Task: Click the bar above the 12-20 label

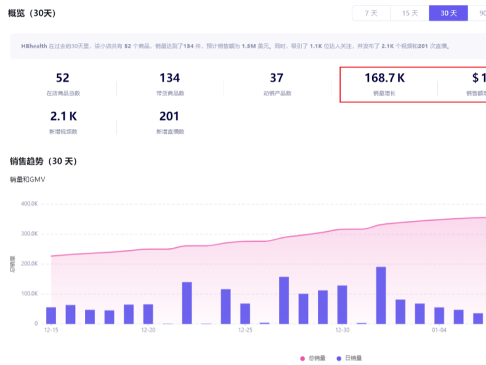Action: point(148,314)
